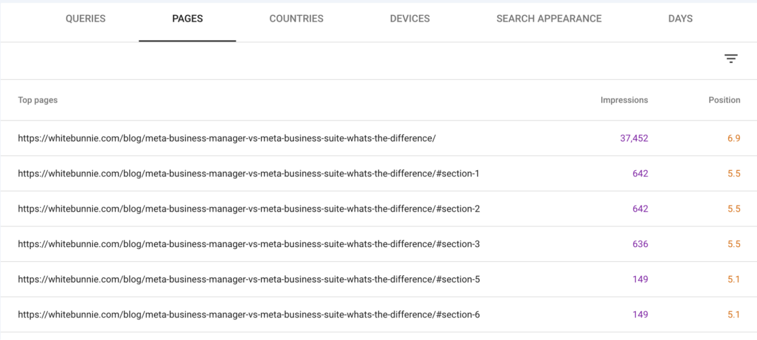This screenshot has height=340, width=757.
Task: Switch to the Queries tab
Action: tap(86, 18)
